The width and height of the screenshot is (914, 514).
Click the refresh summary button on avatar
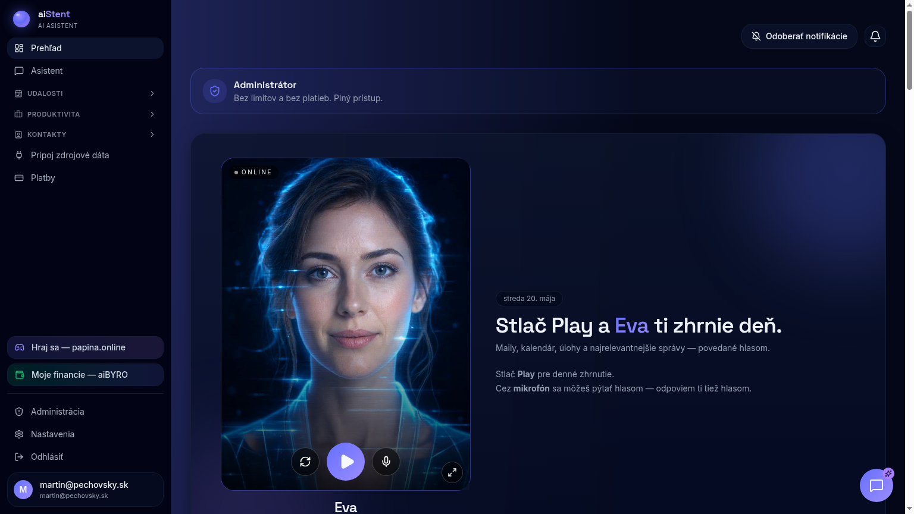tap(305, 462)
